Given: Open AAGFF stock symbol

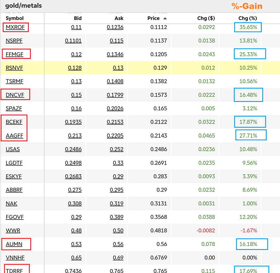Looking at the screenshot, I should click(x=14, y=136).
